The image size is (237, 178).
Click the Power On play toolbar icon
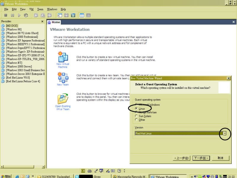[19, 15]
